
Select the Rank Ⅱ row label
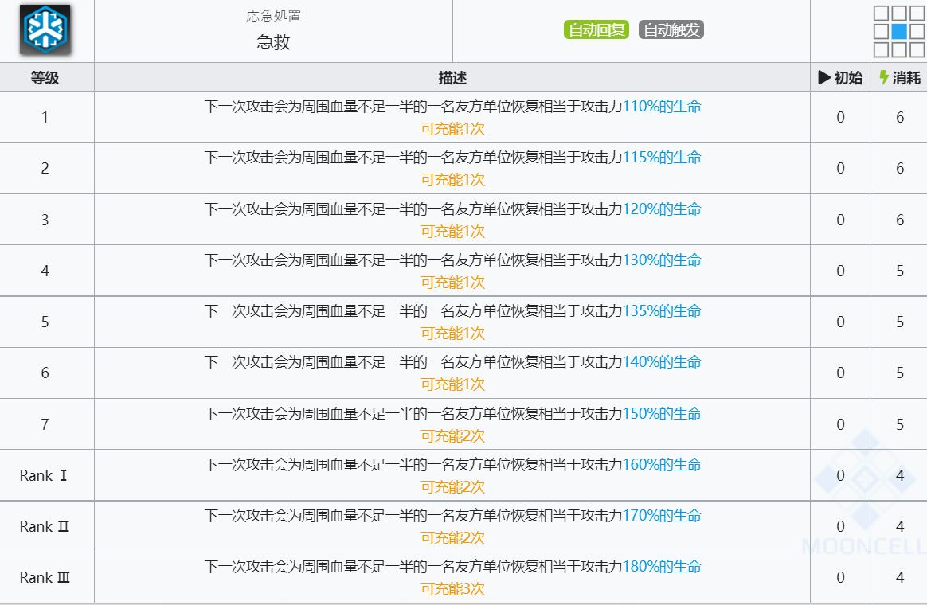(x=45, y=526)
